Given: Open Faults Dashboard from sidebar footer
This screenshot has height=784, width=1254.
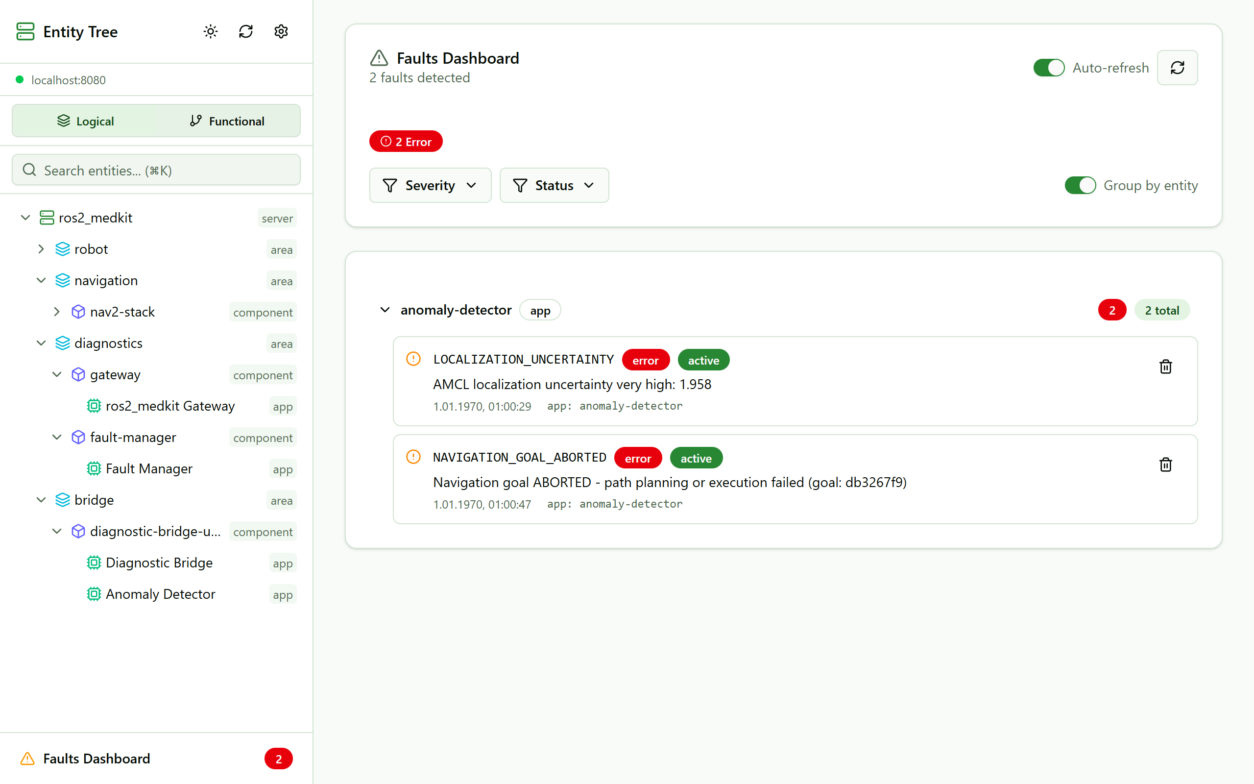Looking at the screenshot, I should click(97, 758).
